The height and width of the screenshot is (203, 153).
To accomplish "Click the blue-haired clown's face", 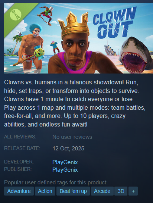I will 36,32.
